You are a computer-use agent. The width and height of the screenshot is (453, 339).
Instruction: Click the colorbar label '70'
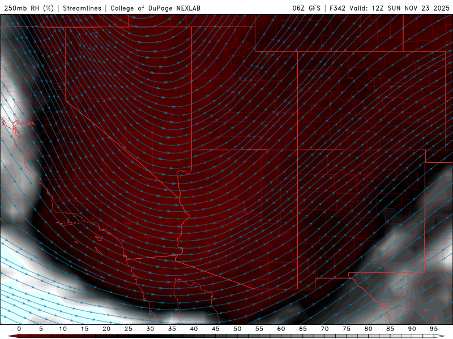tap(324, 329)
